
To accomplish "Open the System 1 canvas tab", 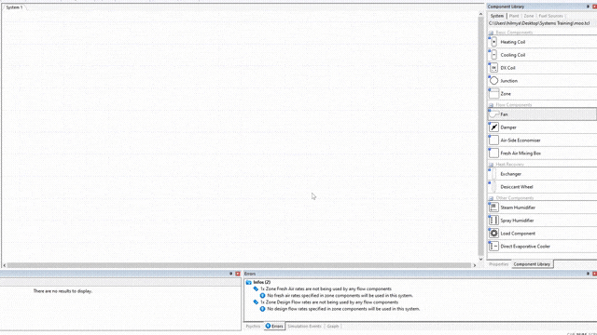I will pyautogui.click(x=15, y=7).
